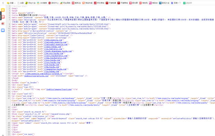The height and width of the screenshot is (136, 215).
Task: Click the no-siteapp Cache-Control meta line
Action: [41, 38]
